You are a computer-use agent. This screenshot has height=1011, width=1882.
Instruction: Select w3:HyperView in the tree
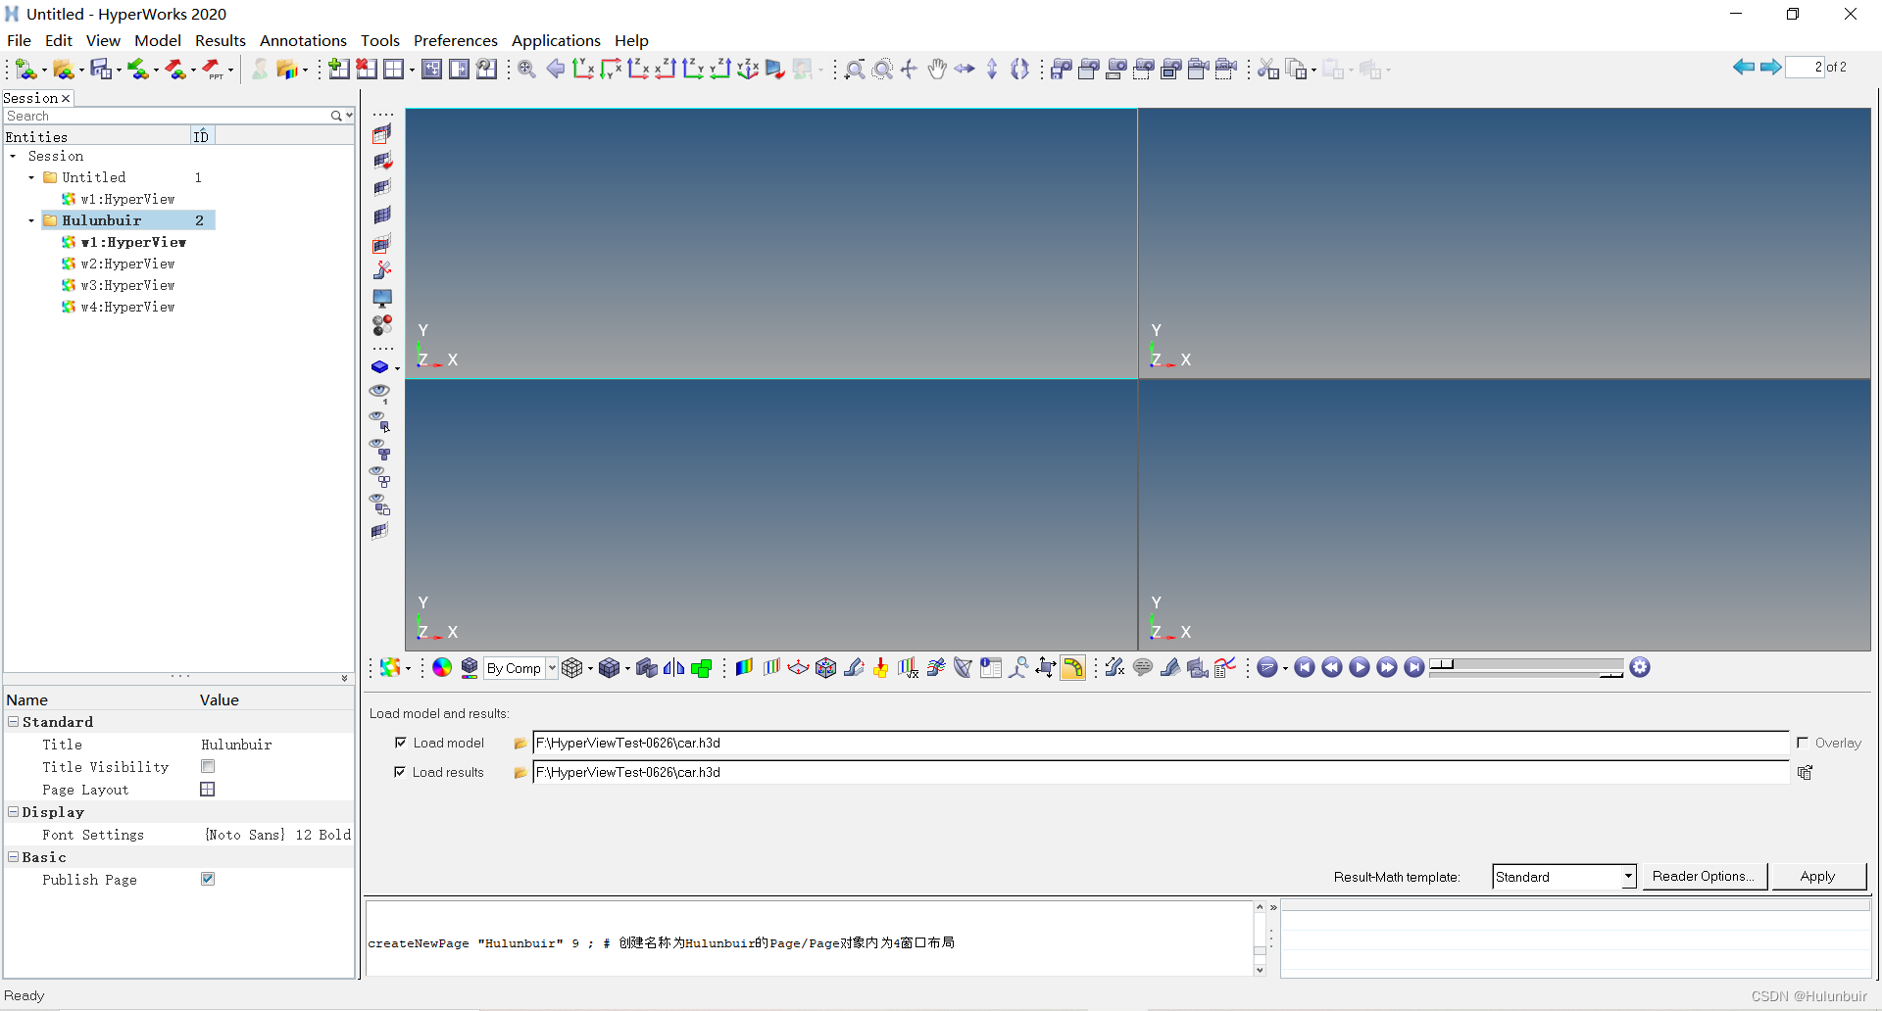coord(127,285)
